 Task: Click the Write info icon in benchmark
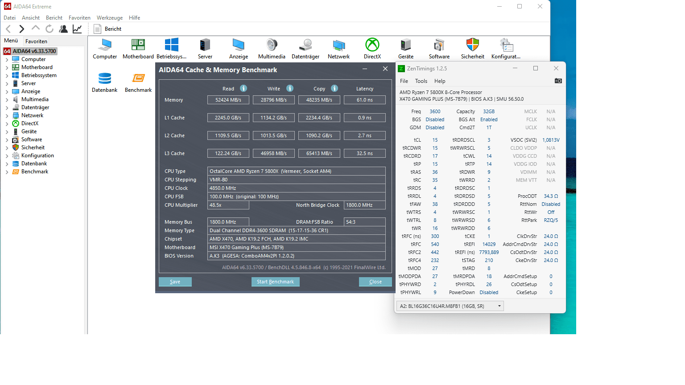(x=290, y=88)
